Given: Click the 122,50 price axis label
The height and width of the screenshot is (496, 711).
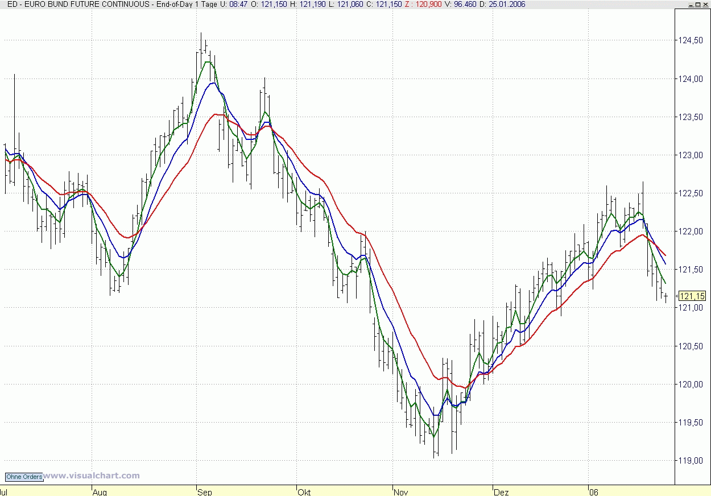Looking at the screenshot, I should [691, 193].
